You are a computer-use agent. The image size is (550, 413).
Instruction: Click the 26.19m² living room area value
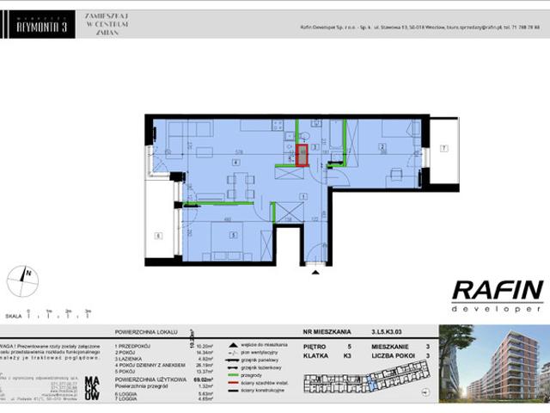click(204, 365)
